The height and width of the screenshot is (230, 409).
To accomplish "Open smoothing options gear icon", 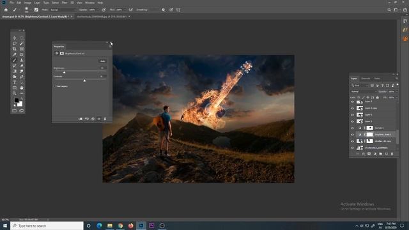I will (164, 10).
